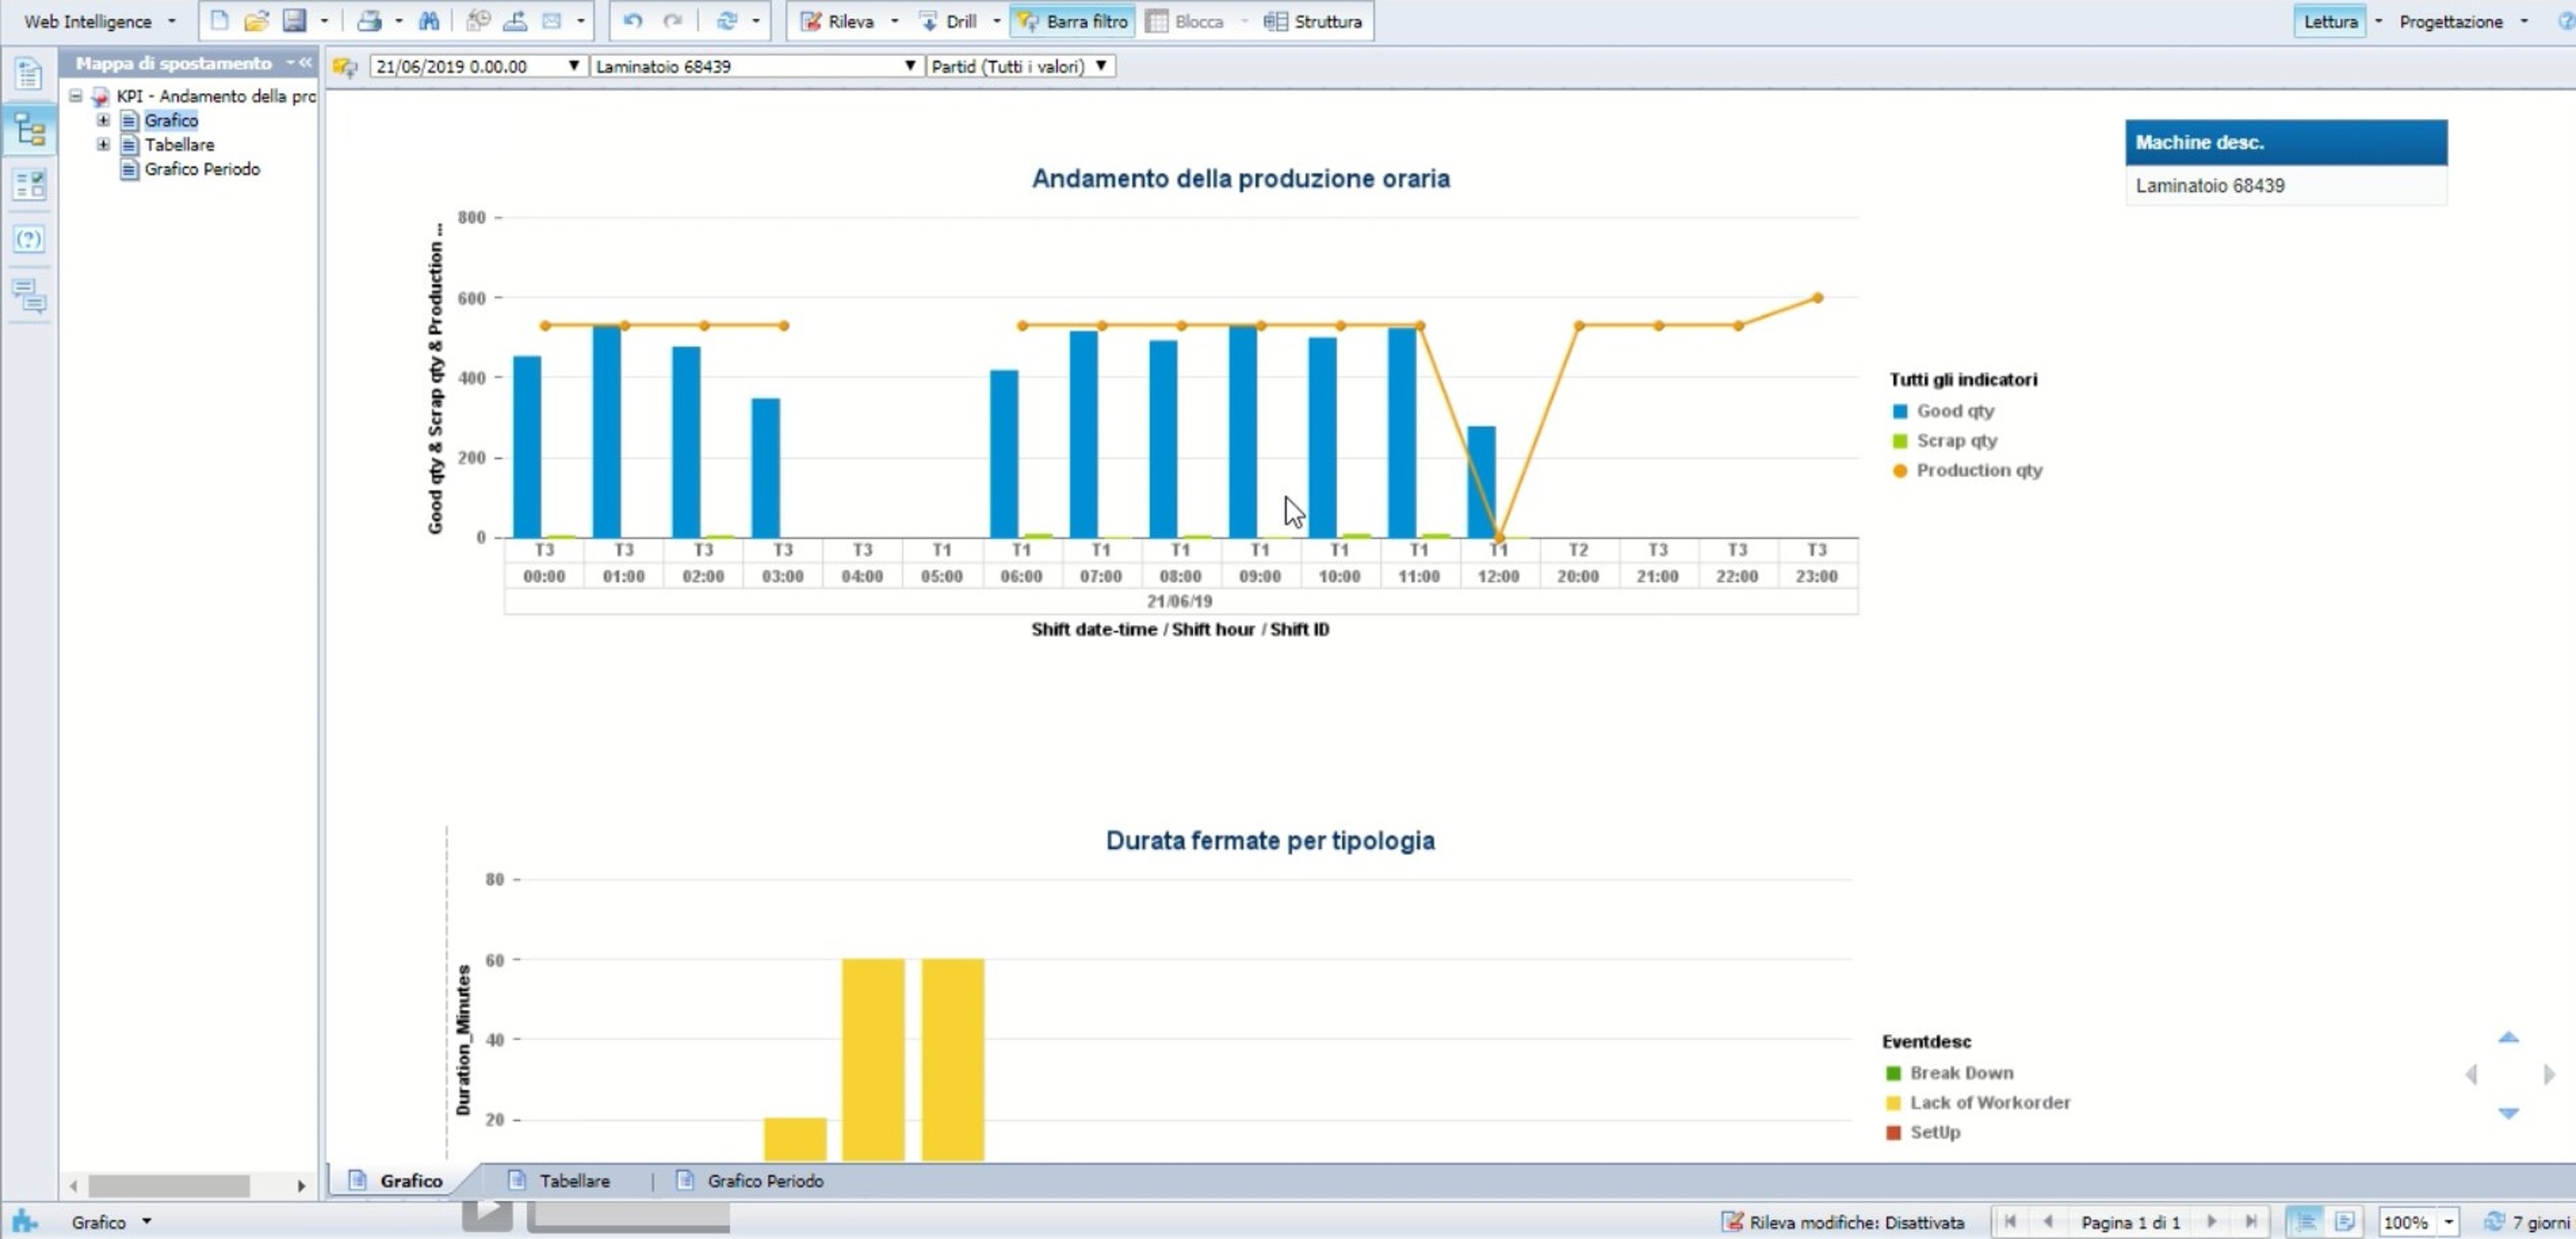Viewport: 2576px width, 1239px height.
Task: Open the comments side panel icon
Action: 29,296
